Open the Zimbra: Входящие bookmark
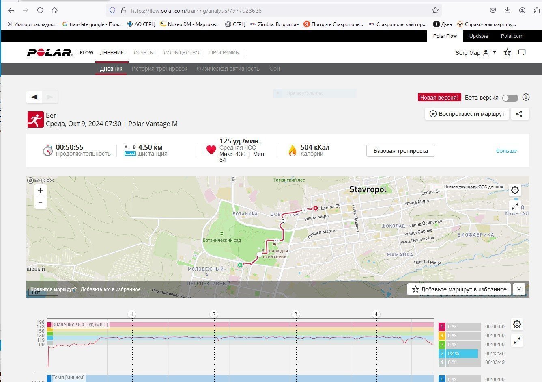The height and width of the screenshot is (382, 542). [274, 24]
